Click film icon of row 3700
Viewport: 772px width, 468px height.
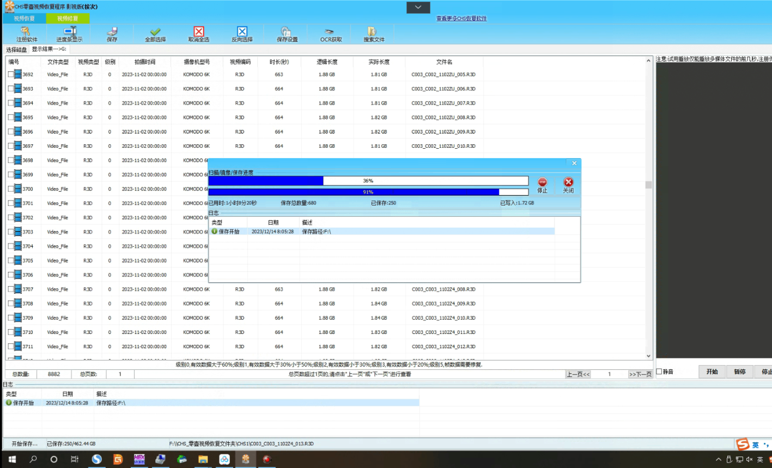tap(18, 189)
